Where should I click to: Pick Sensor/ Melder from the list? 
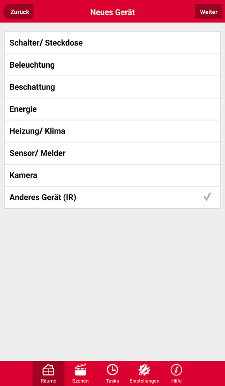(112, 153)
